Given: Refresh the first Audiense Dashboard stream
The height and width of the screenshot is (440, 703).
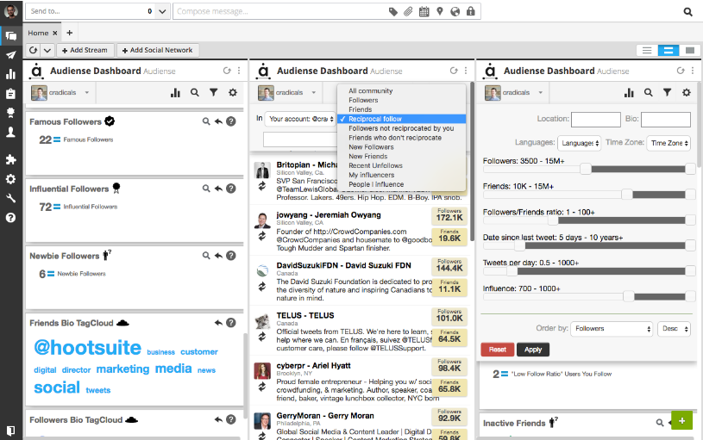Looking at the screenshot, I should coord(226,71).
